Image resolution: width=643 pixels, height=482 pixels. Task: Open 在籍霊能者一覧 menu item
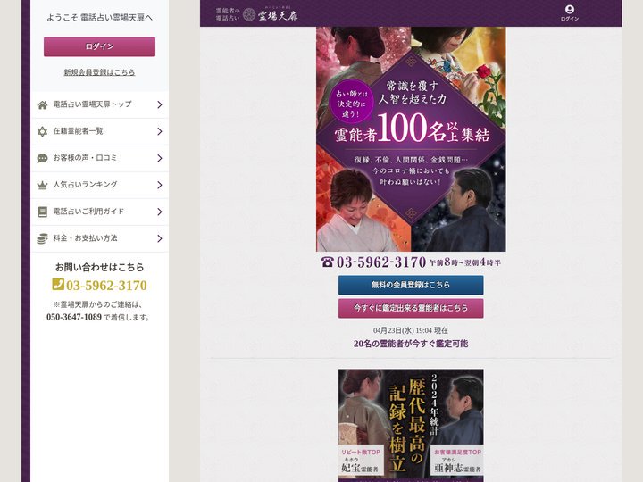(x=100, y=131)
